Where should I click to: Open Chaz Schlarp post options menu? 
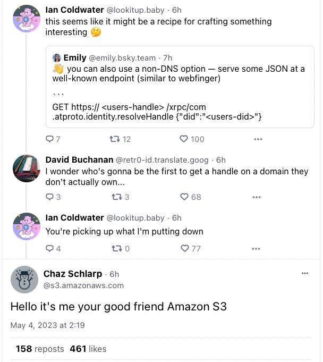coord(305,273)
